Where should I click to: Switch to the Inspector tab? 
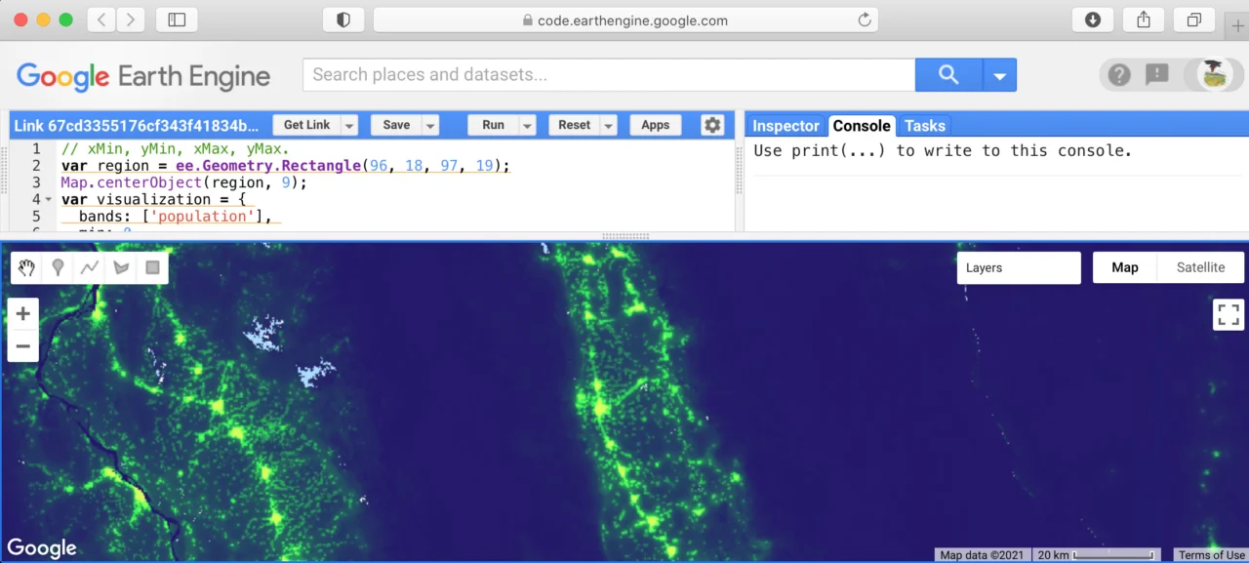click(x=786, y=126)
